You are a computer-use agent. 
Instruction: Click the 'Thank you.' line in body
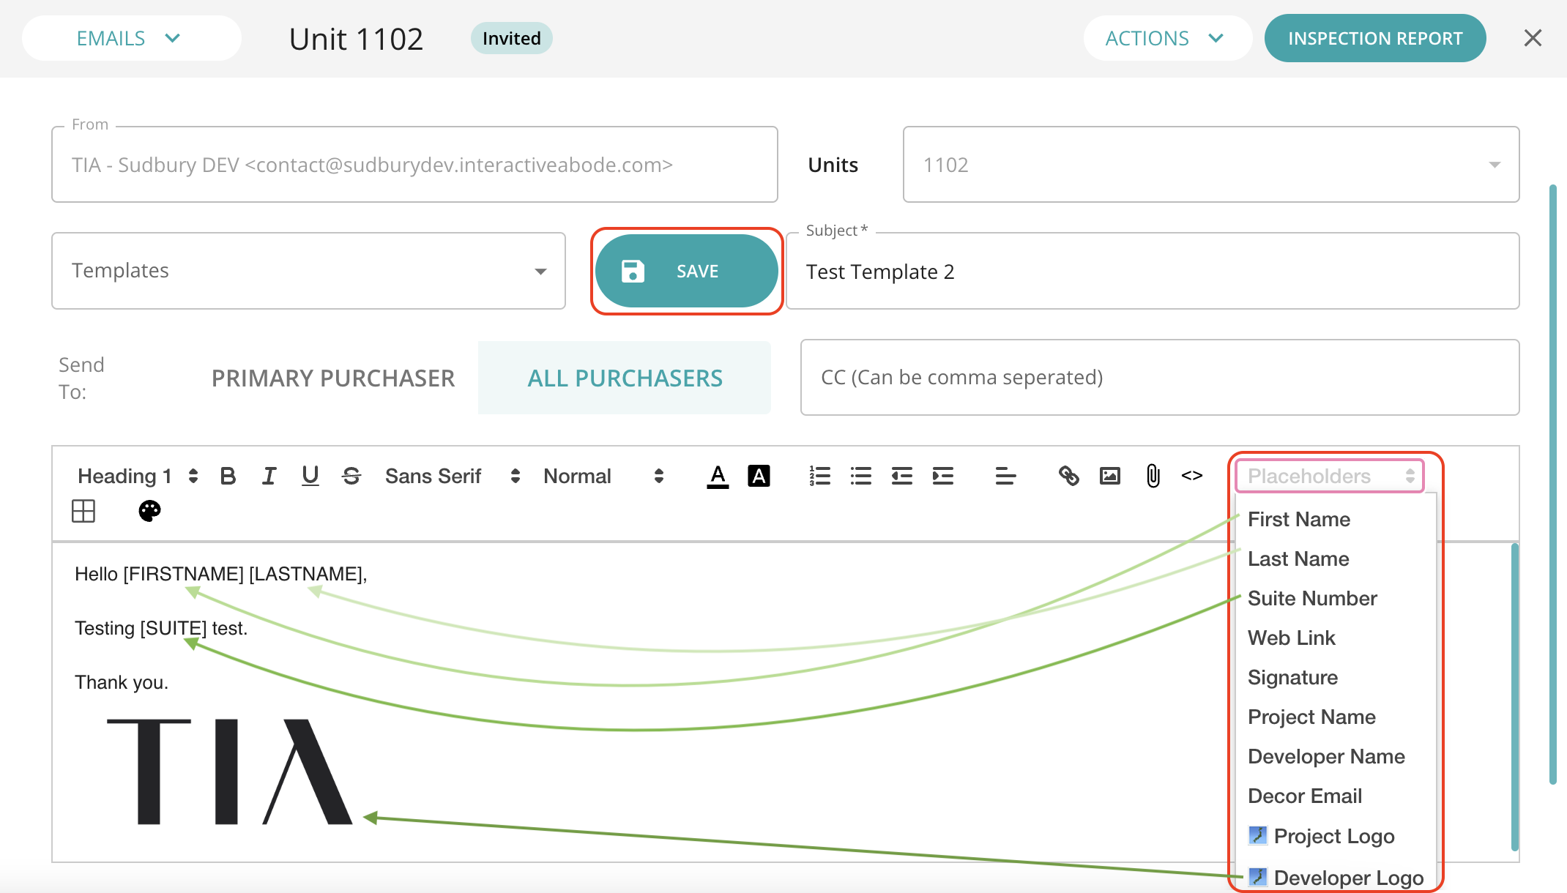coord(122,682)
